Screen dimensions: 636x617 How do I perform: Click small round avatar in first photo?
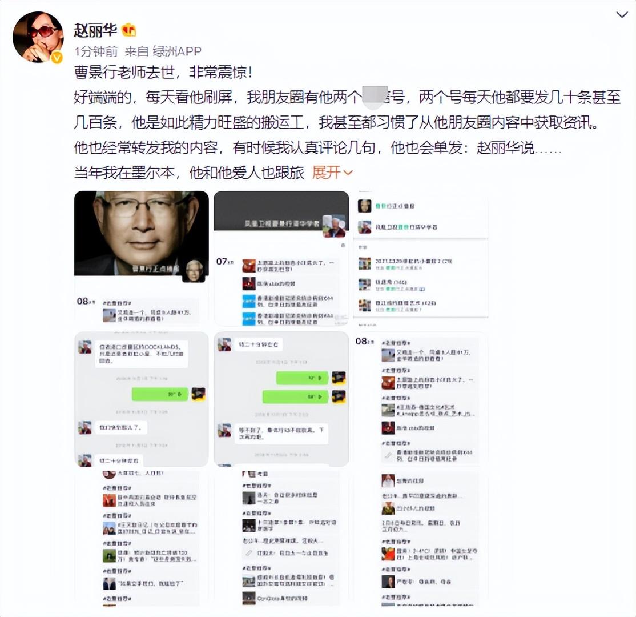194,271
